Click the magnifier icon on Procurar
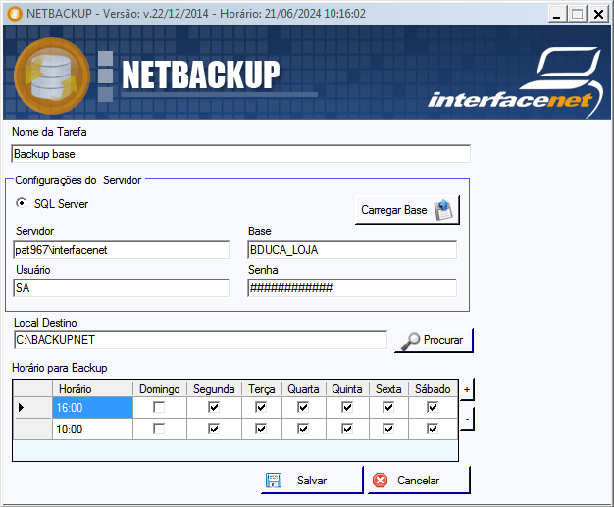 (x=410, y=341)
